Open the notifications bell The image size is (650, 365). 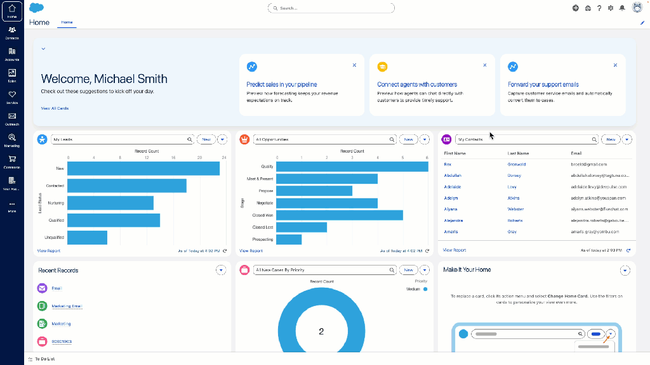pyautogui.click(x=622, y=8)
